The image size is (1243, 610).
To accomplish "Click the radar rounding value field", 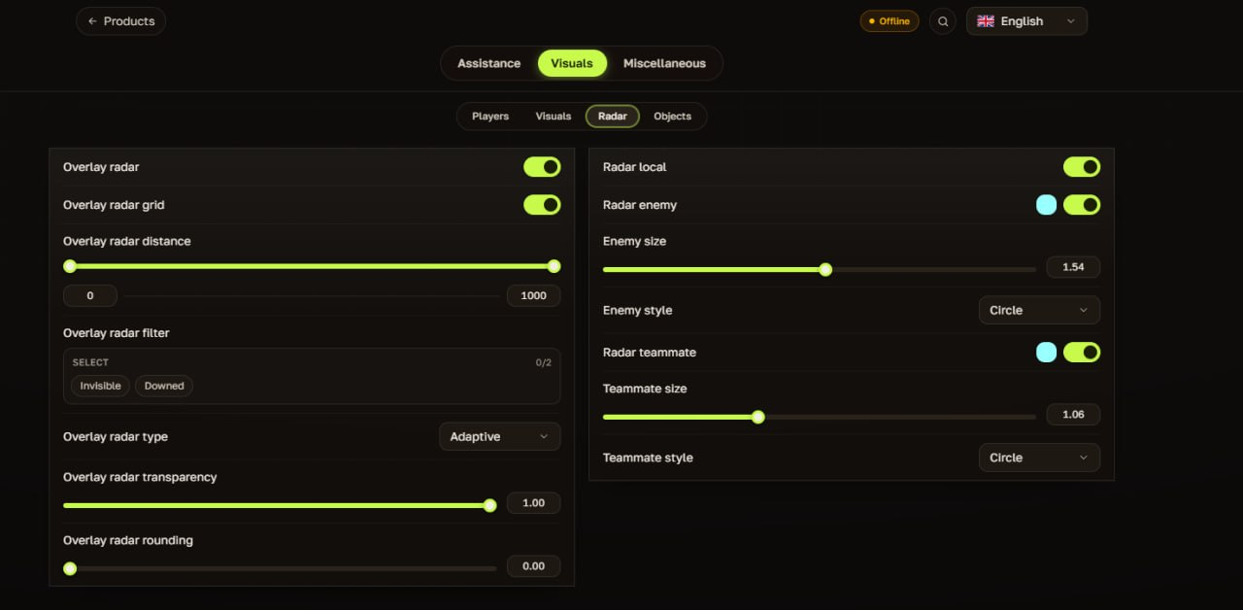I will tap(533, 566).
